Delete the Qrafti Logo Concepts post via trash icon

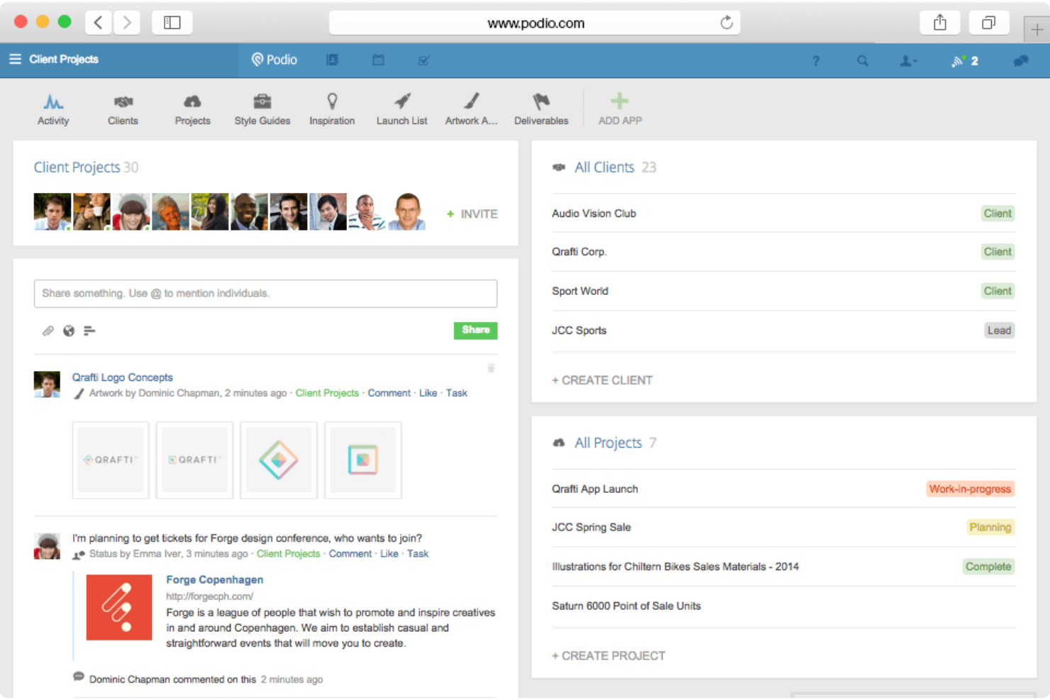pyautogui.click(x=490, y=368)
